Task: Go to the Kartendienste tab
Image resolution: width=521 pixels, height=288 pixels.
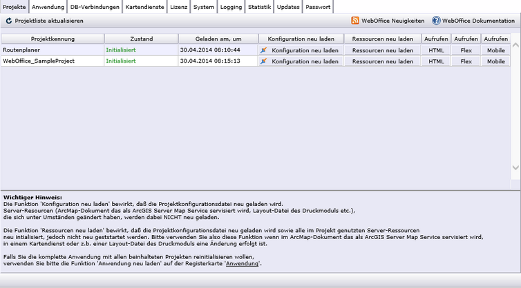Action: (x=144, y=7)
